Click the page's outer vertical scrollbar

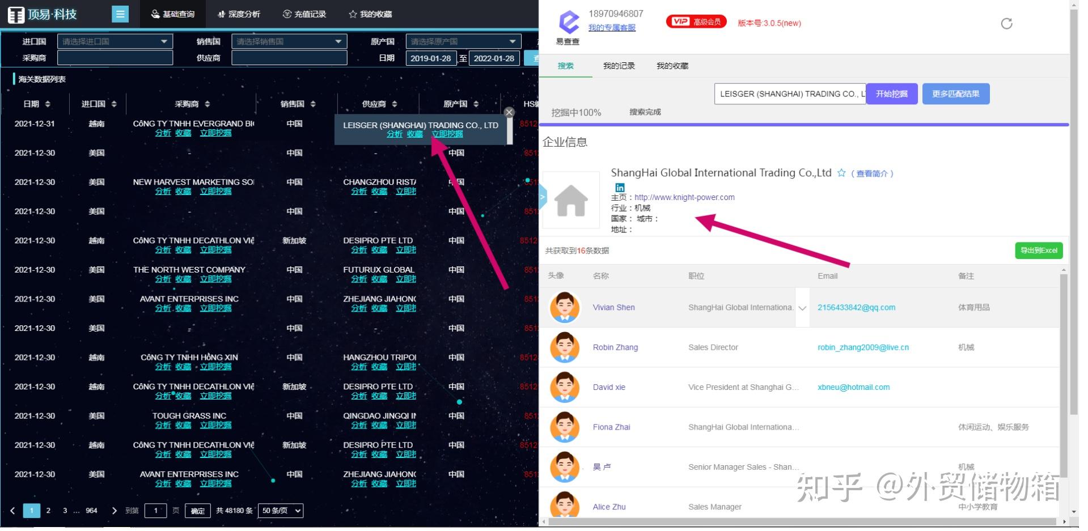1074,213
